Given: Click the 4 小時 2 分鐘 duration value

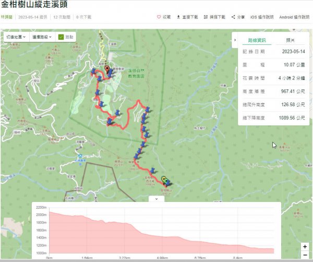Looking at the screenshot, I should (292, 78).
